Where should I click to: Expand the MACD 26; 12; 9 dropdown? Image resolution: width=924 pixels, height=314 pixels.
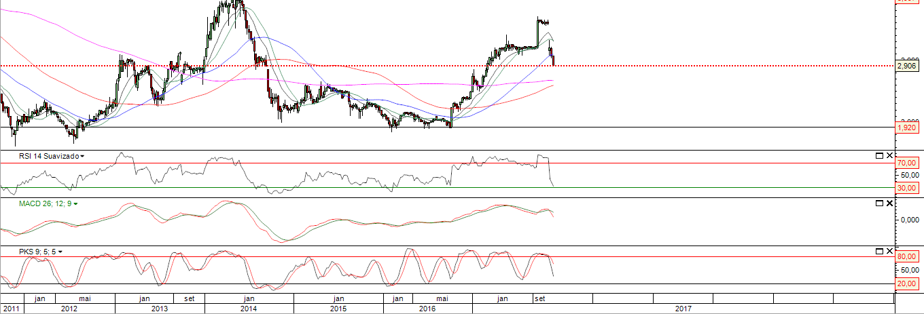(75, 204)
